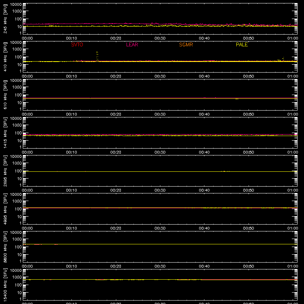Click the 10000 tick label on 245 MHz panel
Screen dimensions: 304x304
(16, 5)
